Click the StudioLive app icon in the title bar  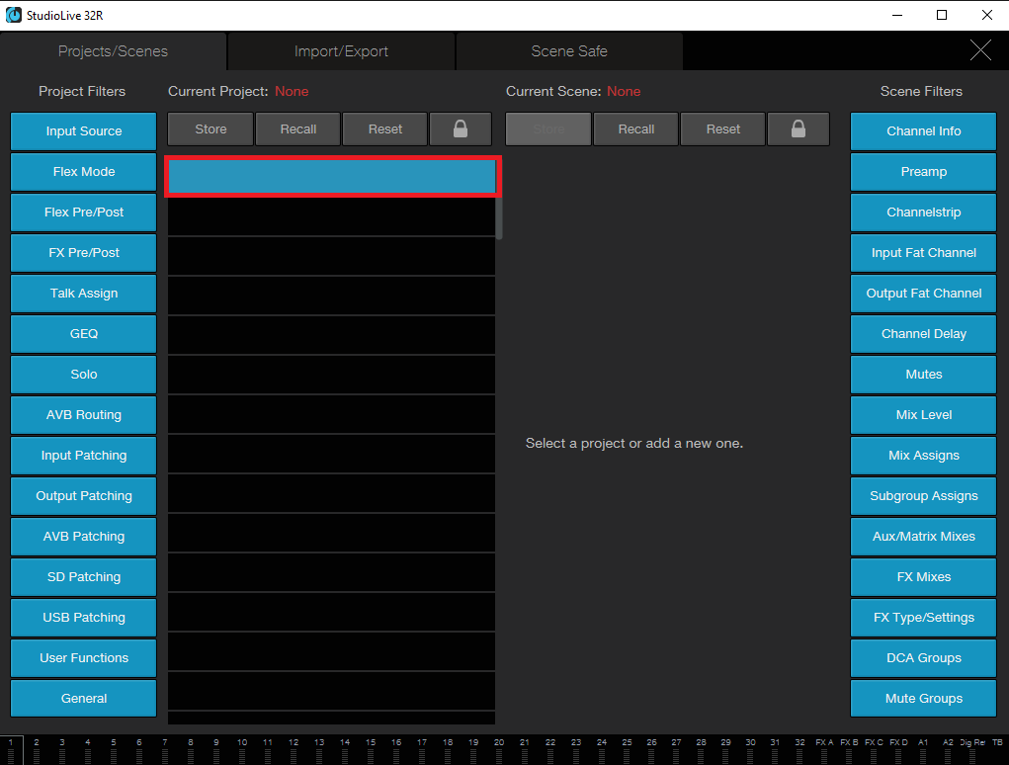point(13,15)
